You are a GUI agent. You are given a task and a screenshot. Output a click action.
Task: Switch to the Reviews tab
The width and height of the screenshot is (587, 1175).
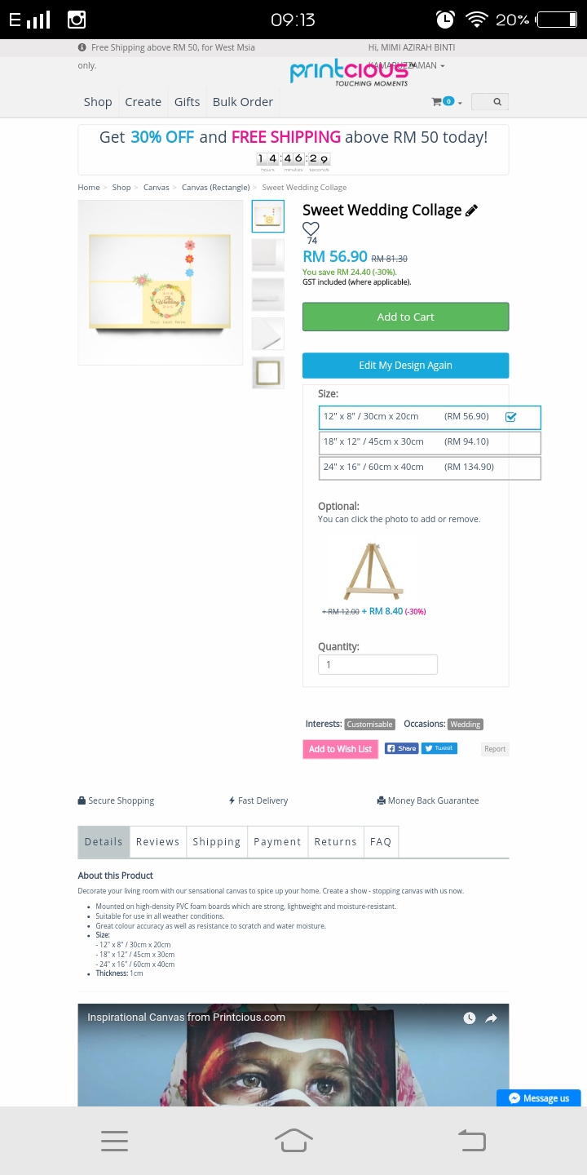pyautogui.click(x=157, y=842)
